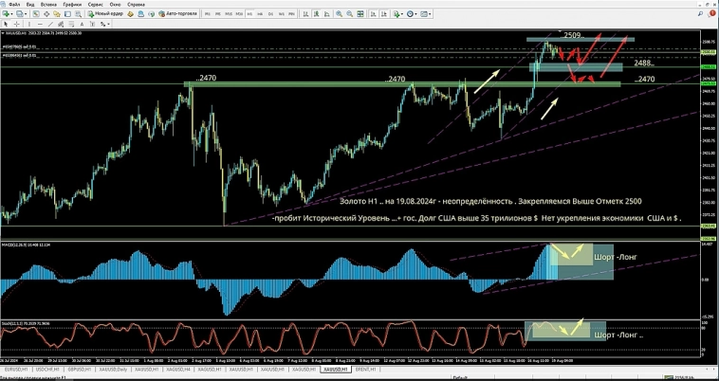719x381 pixels.
Task: Expand the Arrows objects dropdown
Action: click(108, 25)
